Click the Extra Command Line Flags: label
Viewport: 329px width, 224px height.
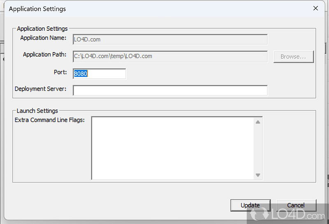pyautogui.click(x=50, y=120)
